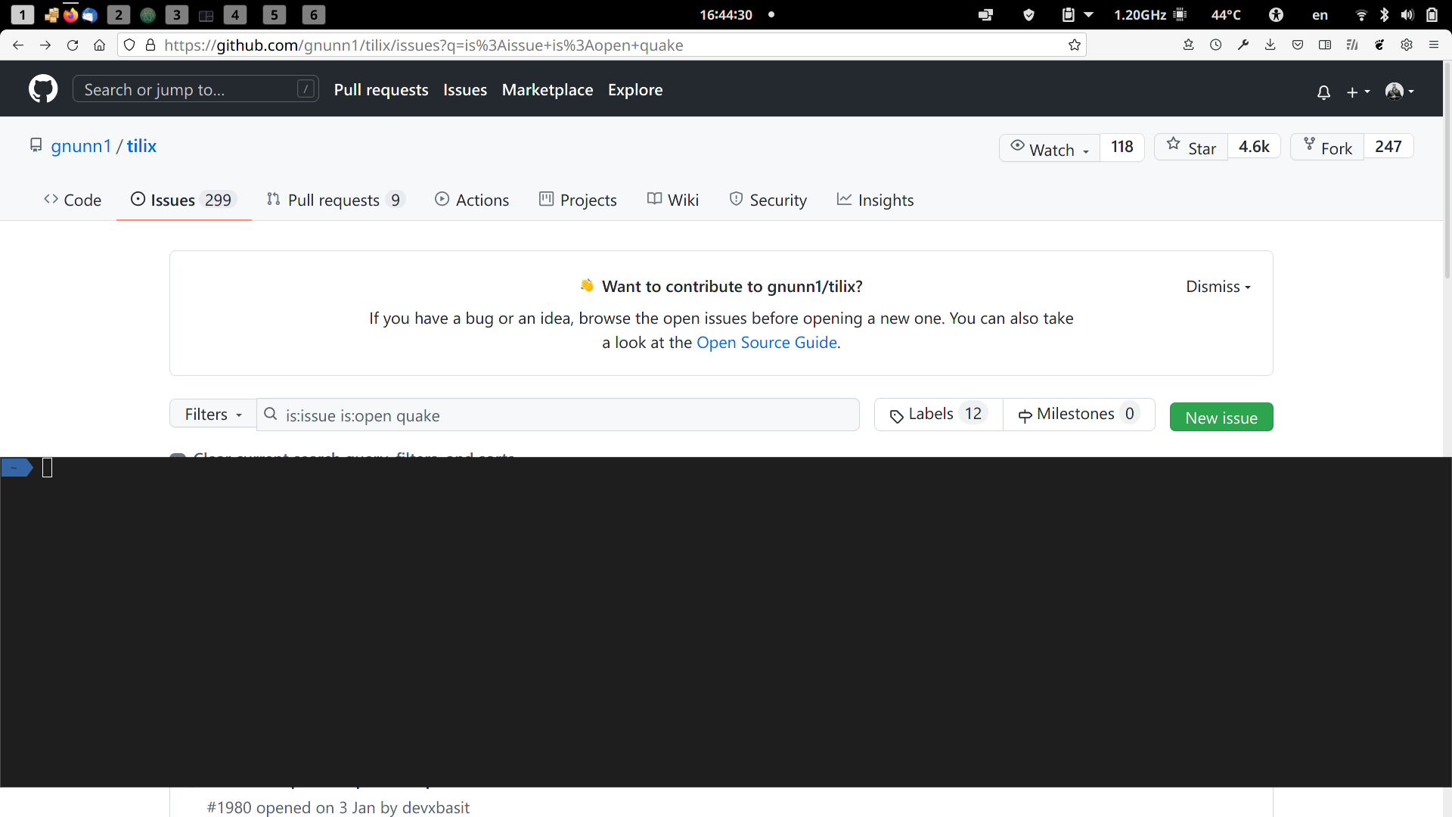This screenshot has width=1452, height=817.
Task: Switch to the Pull requests repo tab
Action: point(336,200)
